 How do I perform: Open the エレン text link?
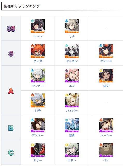click(x=38, y=36)
